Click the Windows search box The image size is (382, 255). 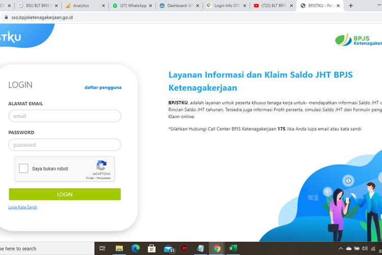click(x=46, y=248)
